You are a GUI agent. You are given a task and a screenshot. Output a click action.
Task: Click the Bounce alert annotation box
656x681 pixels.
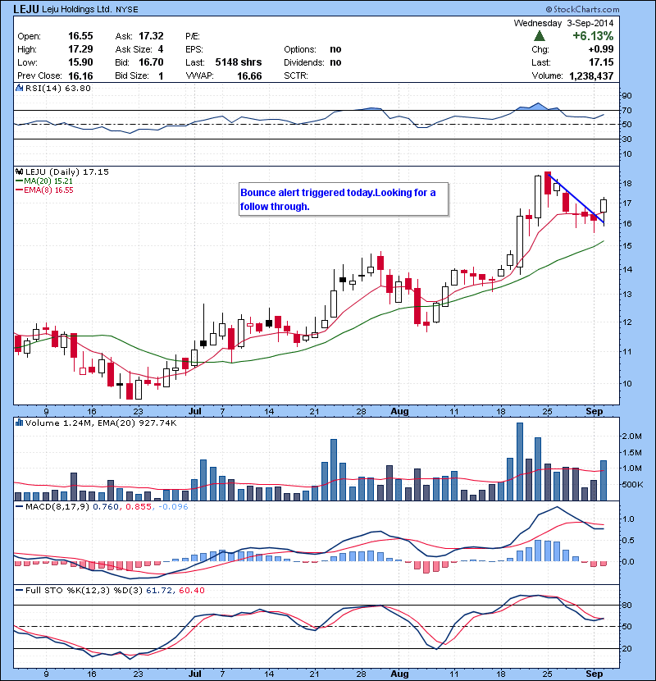coord(344,199)
